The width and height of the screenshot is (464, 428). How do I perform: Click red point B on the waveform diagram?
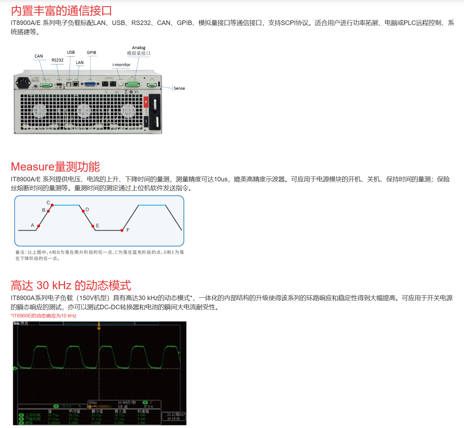(x=48, y=211)
